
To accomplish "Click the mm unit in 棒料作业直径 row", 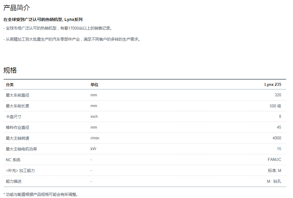I will (94, 127).
